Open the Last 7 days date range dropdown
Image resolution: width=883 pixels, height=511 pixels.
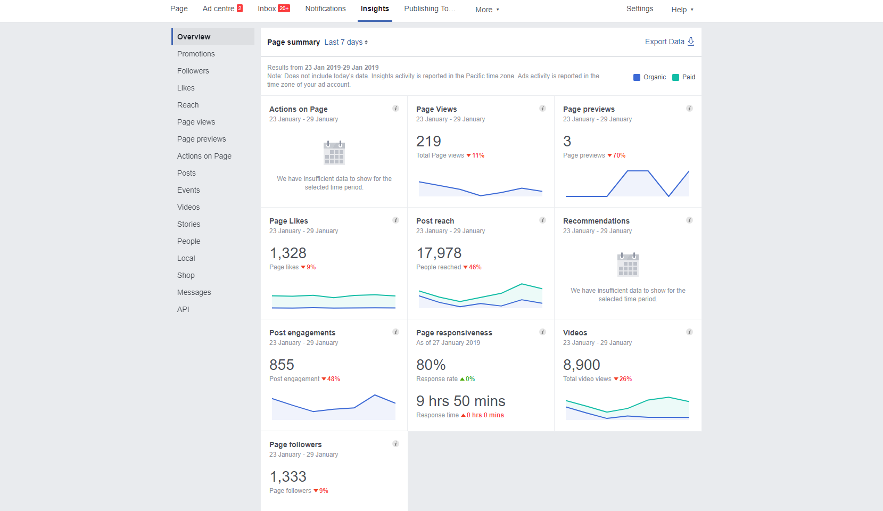tap(346, 42)
